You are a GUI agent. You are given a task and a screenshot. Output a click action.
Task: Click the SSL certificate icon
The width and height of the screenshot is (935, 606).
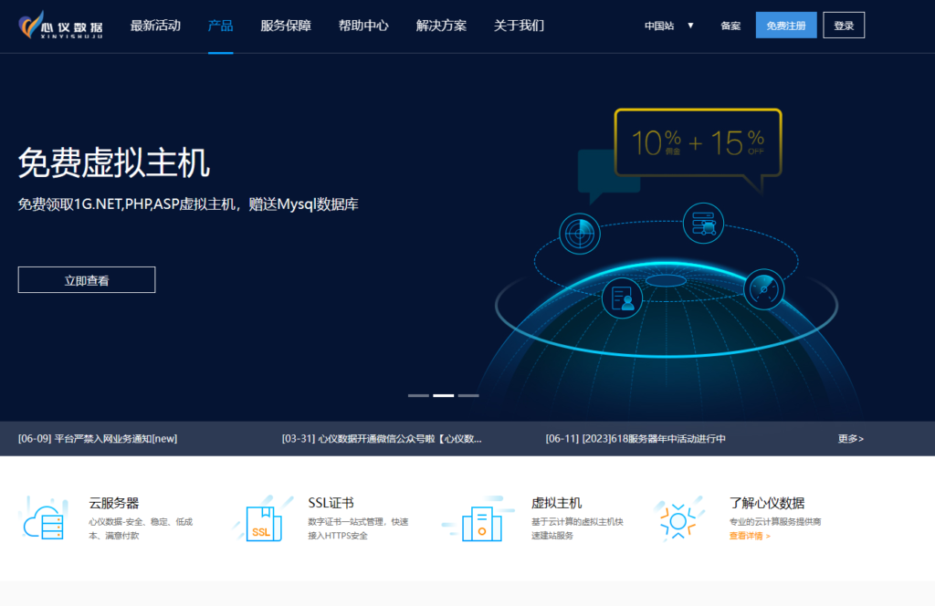pyautogui.click(x=264, y=519)
